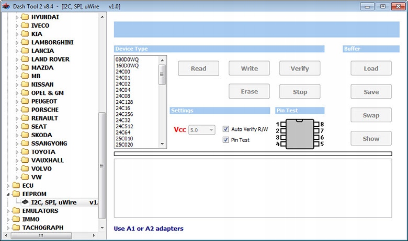
Task: Click the TOYOTA folder icon
Action: pyautogui.click(x=25, y=152)
